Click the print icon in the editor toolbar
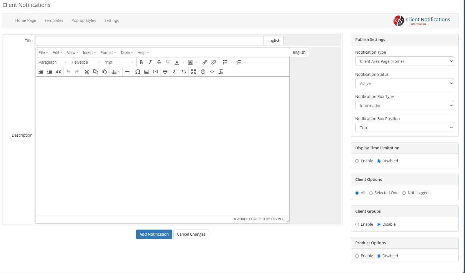This screenshot has width=465, height=273. (x=165, y=72)
